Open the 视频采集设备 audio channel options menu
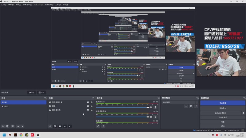246x138 pixels. click(155, 117)
